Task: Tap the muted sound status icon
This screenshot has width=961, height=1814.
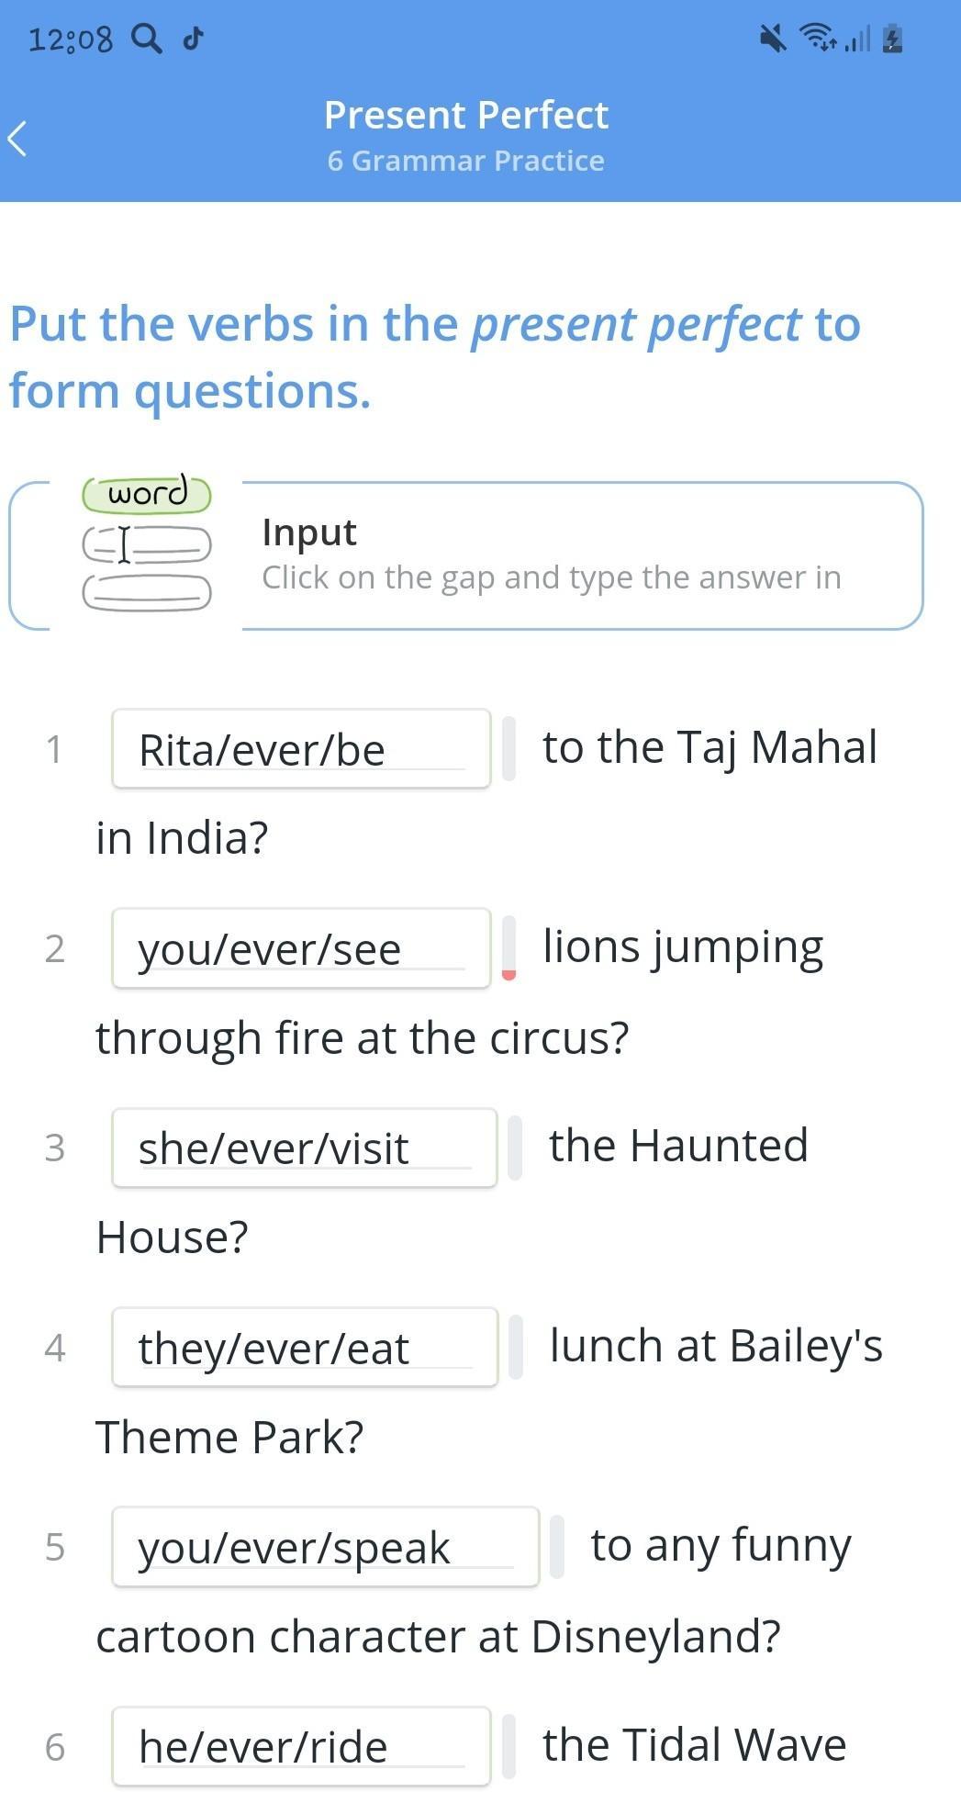Action: 773,39
